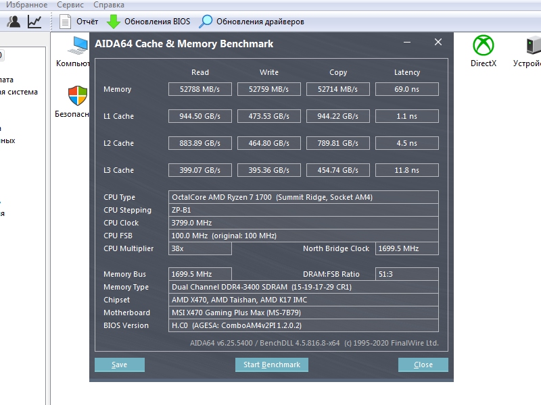Click L2 Cache write 464.80 GB/s
The image size is (541, 405).
[x=269, y=143]
